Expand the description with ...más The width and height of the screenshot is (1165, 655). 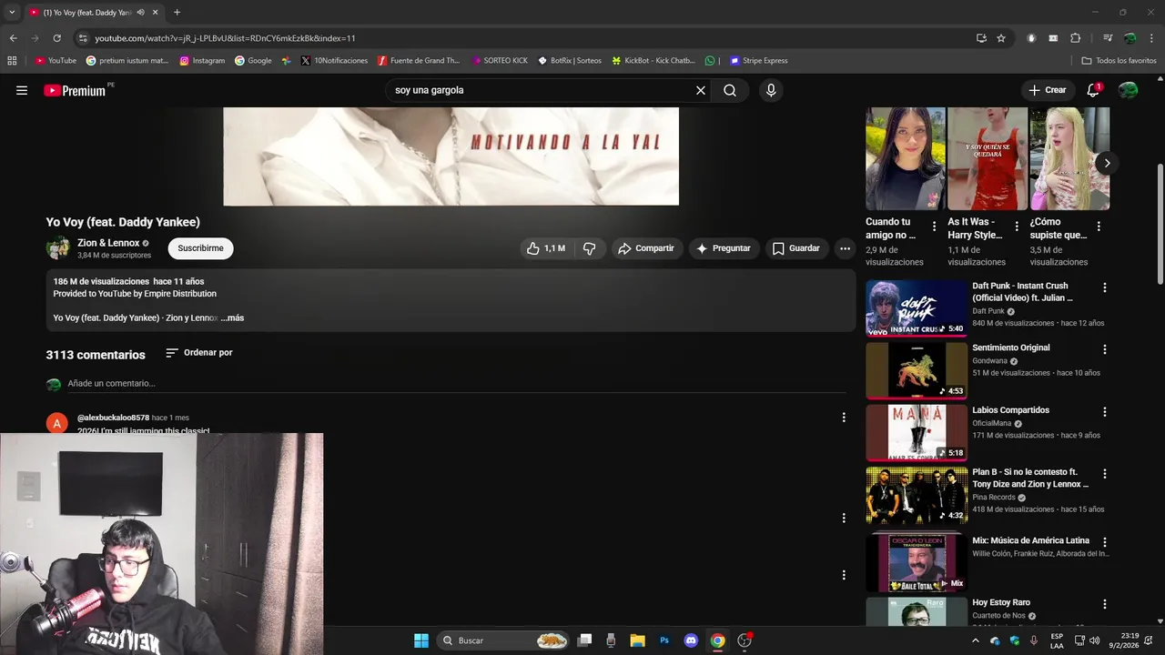pyautogui.click(x=233, y=318)
